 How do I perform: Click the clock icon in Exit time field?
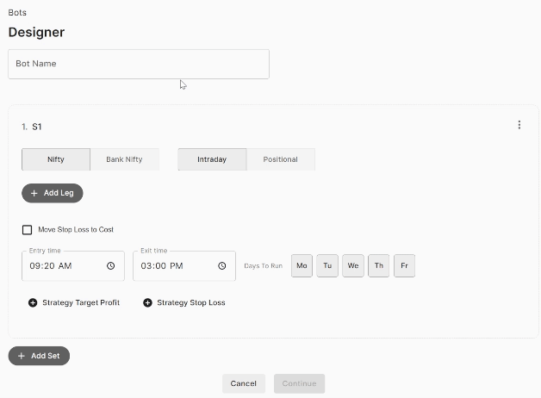point(222,265)
